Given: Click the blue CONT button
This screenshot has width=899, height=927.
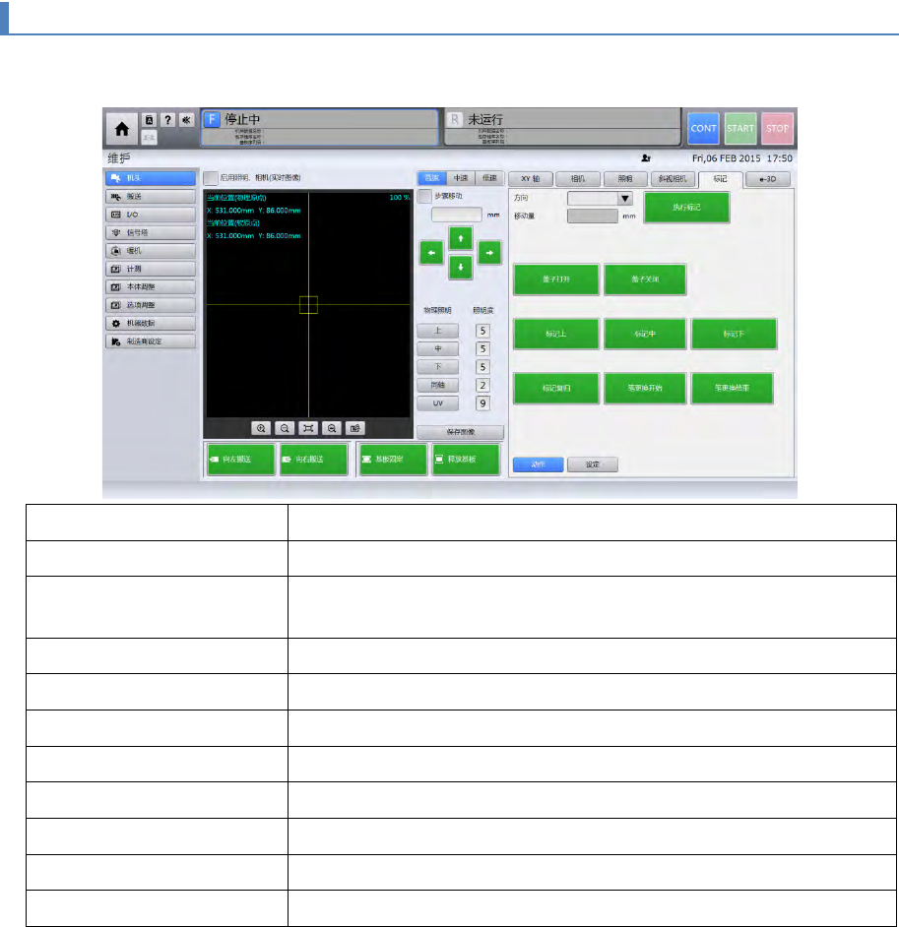Looking at the screenshot, I should (x=704, y=128).
